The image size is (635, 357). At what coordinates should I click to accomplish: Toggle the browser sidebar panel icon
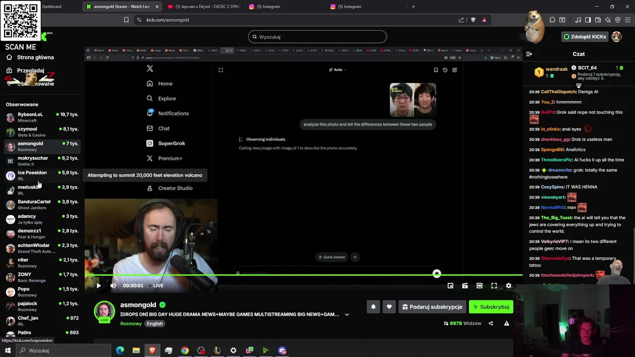click(588, 20)
